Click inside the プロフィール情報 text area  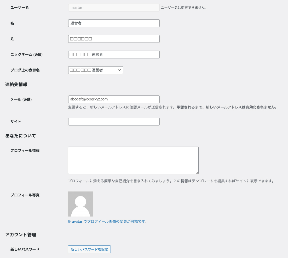coord(133,160)
